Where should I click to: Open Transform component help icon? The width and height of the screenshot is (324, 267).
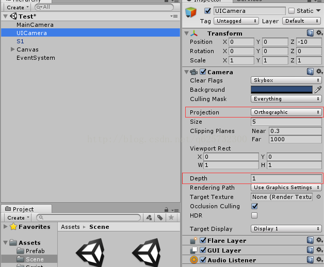(310, 33)
